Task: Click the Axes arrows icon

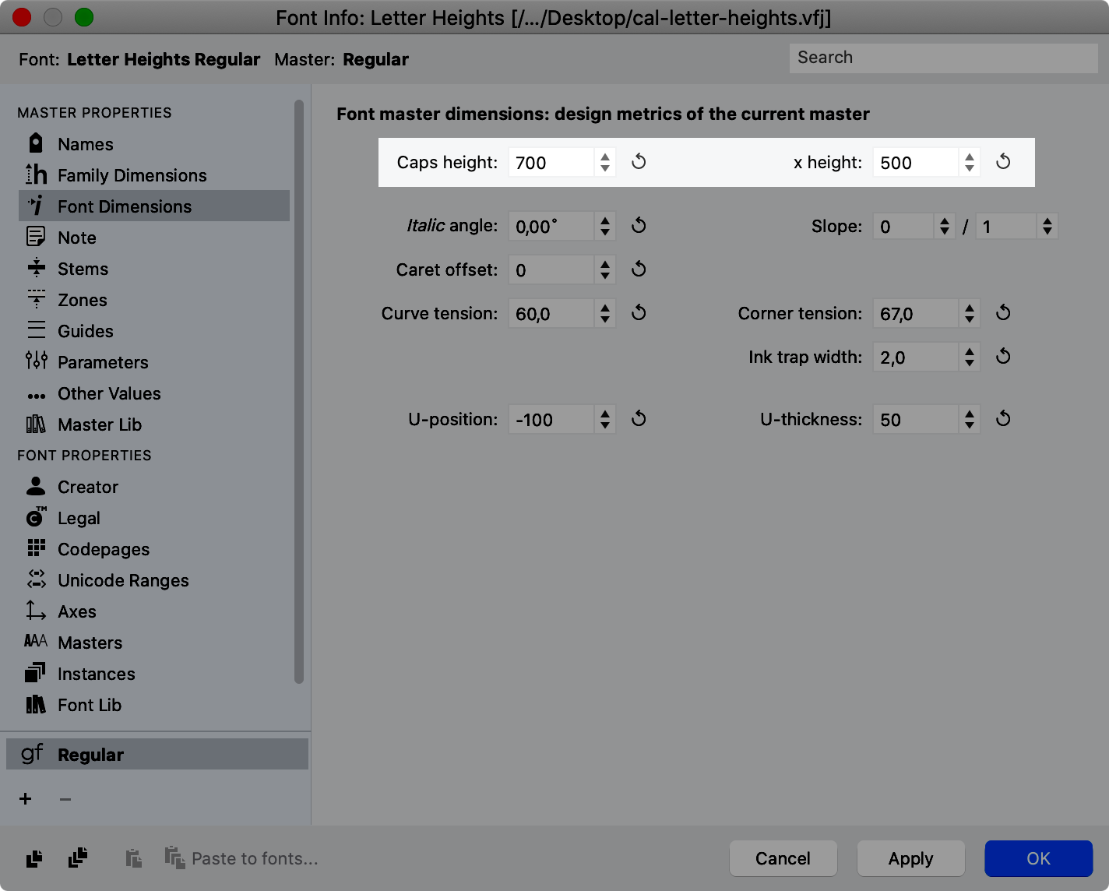Action: coord(36,611)
